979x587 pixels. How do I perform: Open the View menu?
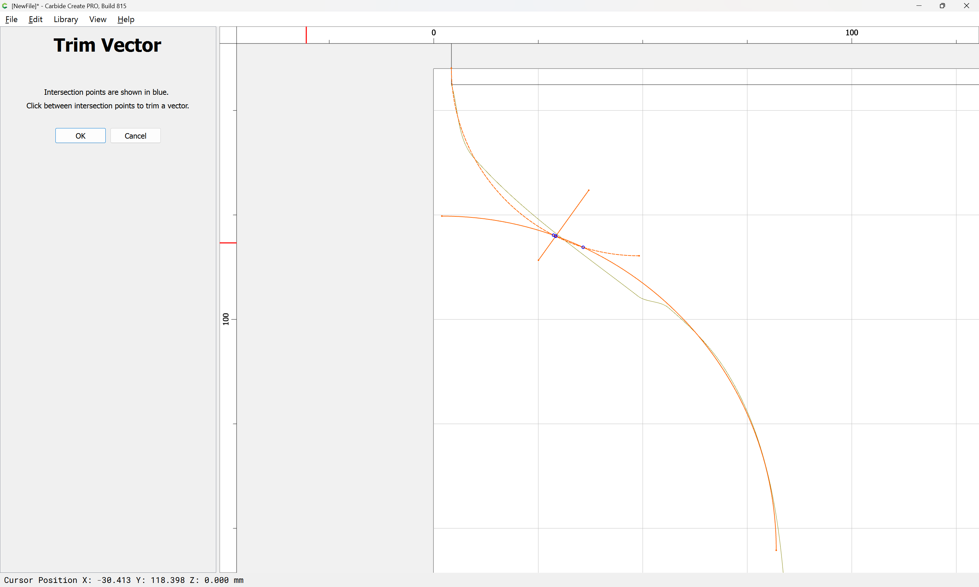97,19
